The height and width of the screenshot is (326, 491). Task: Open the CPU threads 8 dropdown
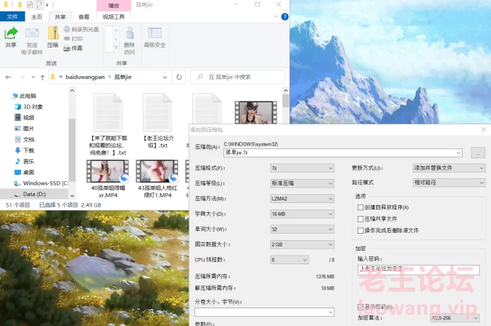[x=289, y=260]
